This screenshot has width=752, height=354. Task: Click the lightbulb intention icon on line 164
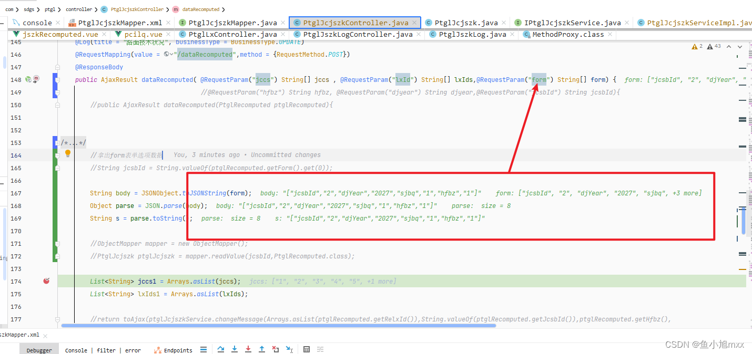pos(67,154)
